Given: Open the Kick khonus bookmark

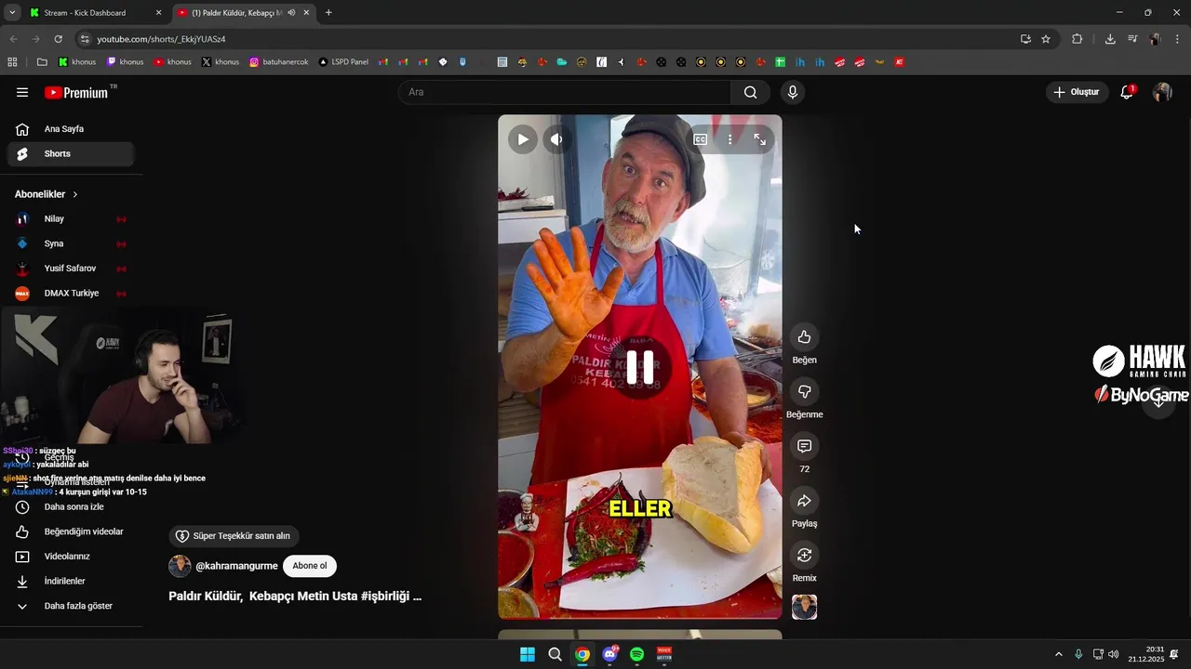Looking at the screenshot, I should [x=77, y=62].
